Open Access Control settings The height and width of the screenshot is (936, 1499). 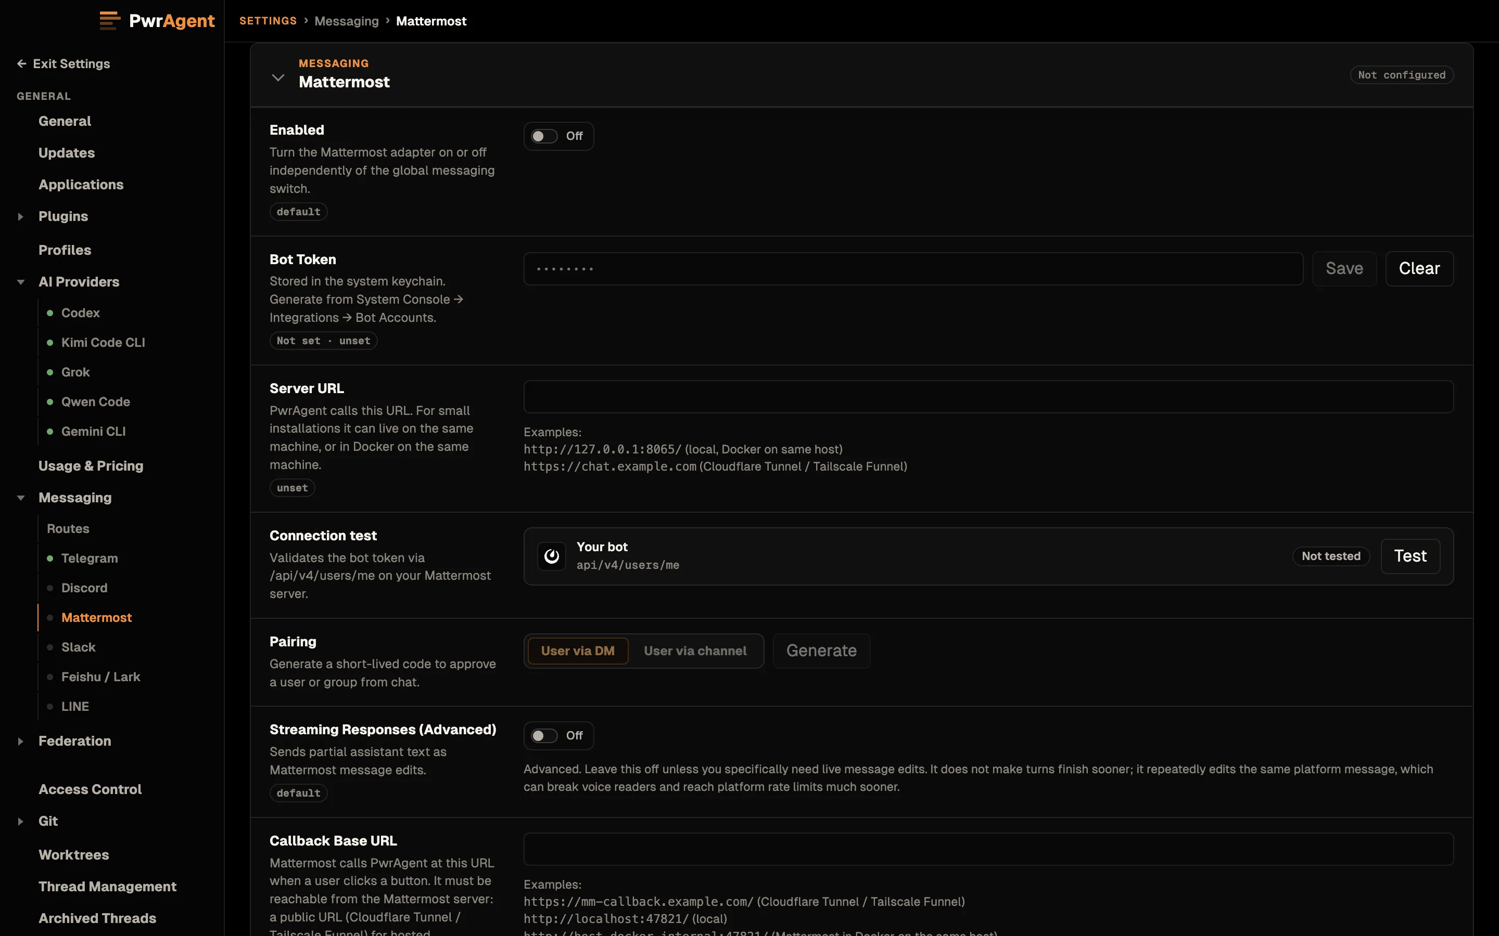90,789
